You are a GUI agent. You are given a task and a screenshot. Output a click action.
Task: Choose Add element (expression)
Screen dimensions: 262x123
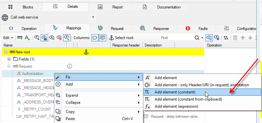tap(202, 106)
